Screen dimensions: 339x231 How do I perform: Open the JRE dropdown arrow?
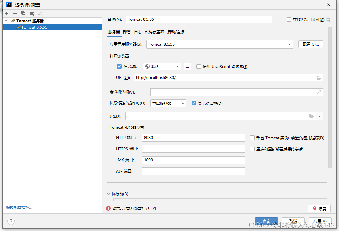[319, 116]
